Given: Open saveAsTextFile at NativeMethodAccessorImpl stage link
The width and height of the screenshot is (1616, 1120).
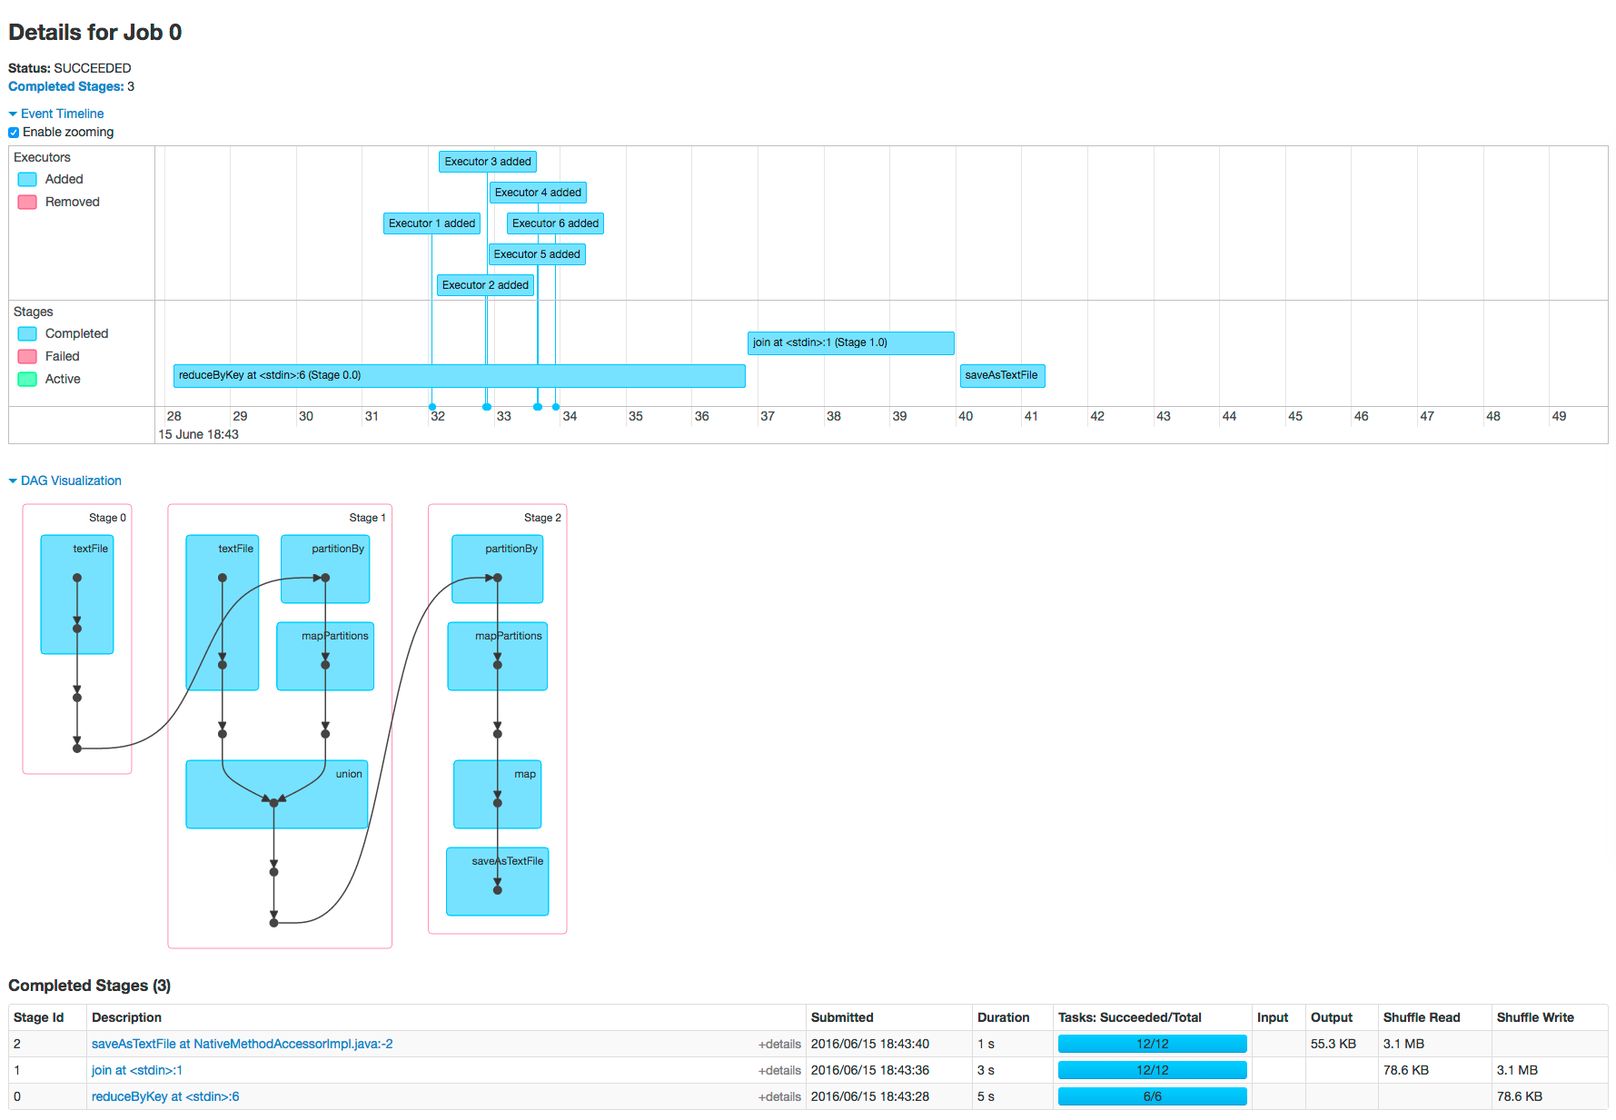Looking at the screenshot, I should tap(242, 1044).
